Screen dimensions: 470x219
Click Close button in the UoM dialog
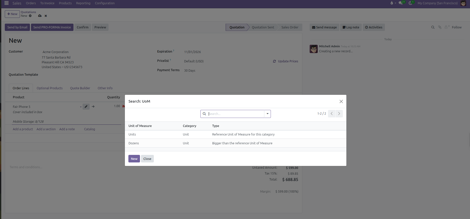(147, 159)
